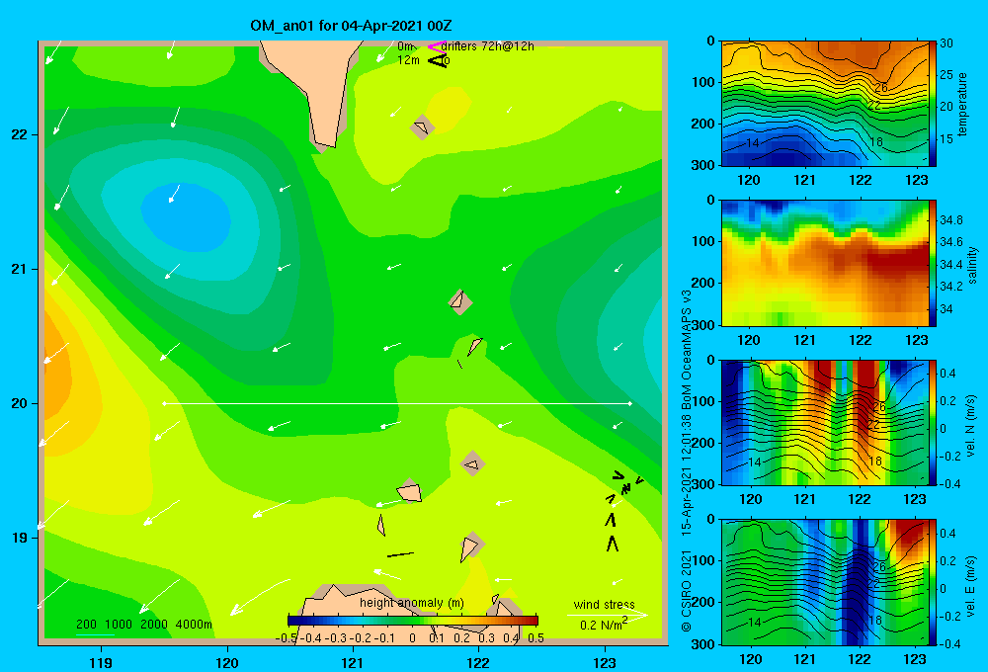Click the '34.8' tick on the salinity colorbar
988x672 pixels.
coord(950,220)
